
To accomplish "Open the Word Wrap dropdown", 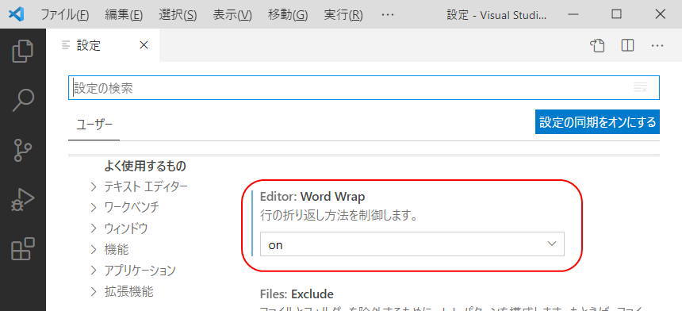I will coord(412,244).
